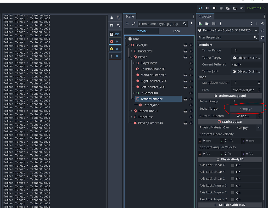This screenshot has width=268, height=208.
Task: Pause the running project
Action: (x=207, y=8)
